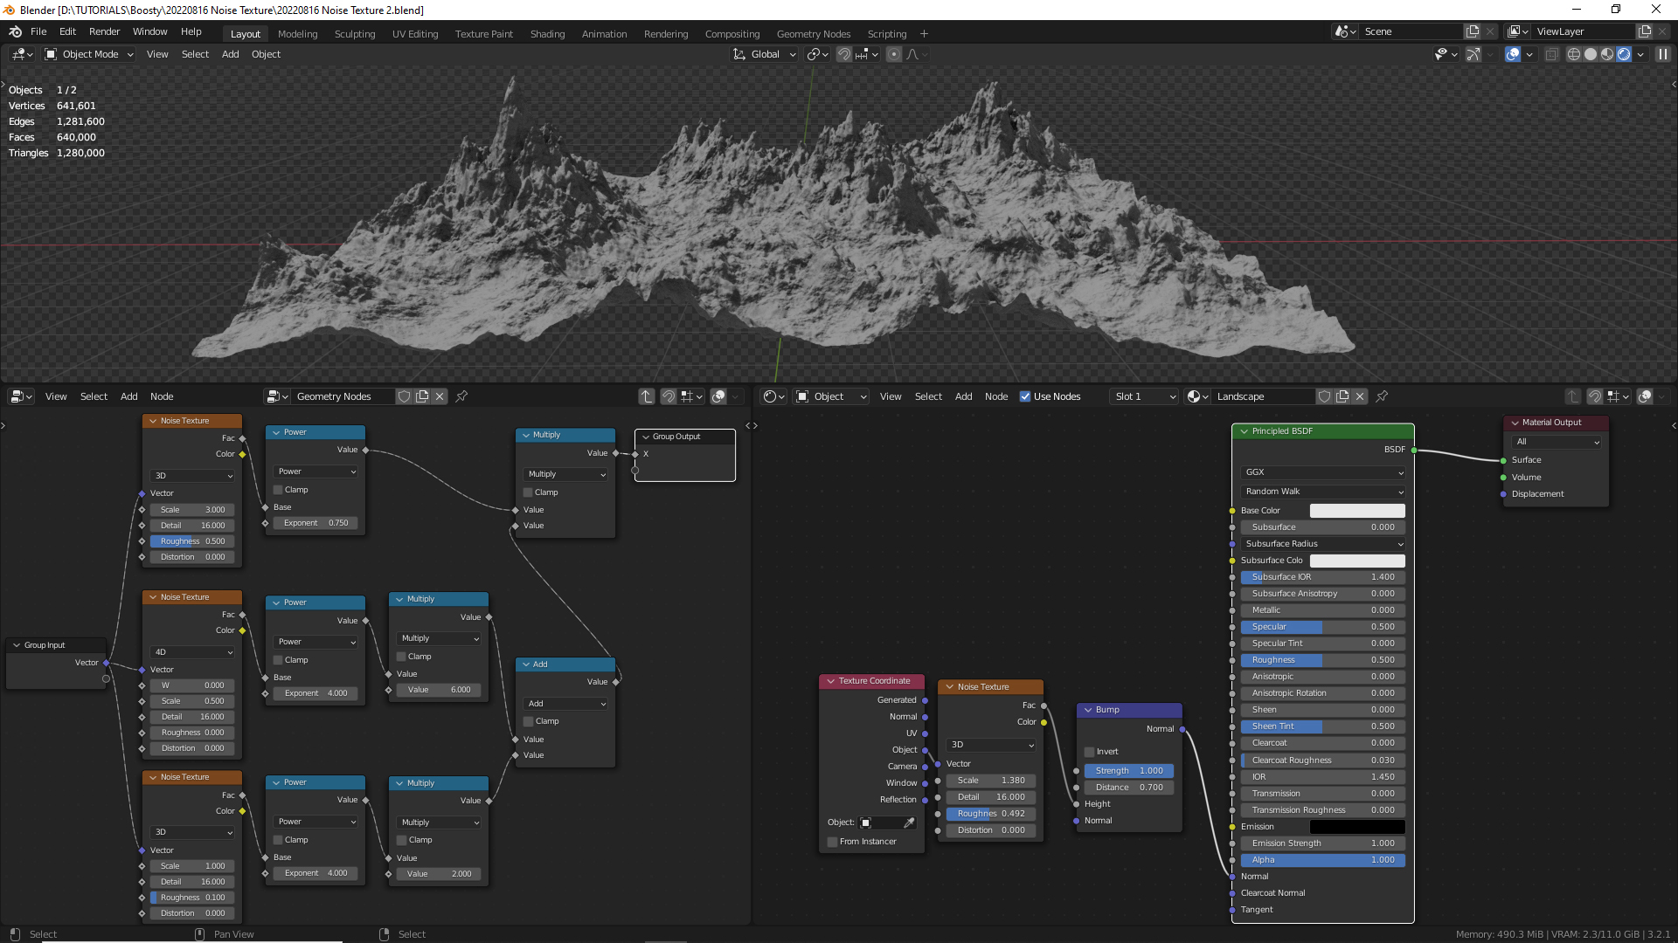The width and height of the screenshot is (1678, 943).
Task: Drag the Roughness slider in Principled BSDF
Action: pyautogui.click(x=1323, y=658)
